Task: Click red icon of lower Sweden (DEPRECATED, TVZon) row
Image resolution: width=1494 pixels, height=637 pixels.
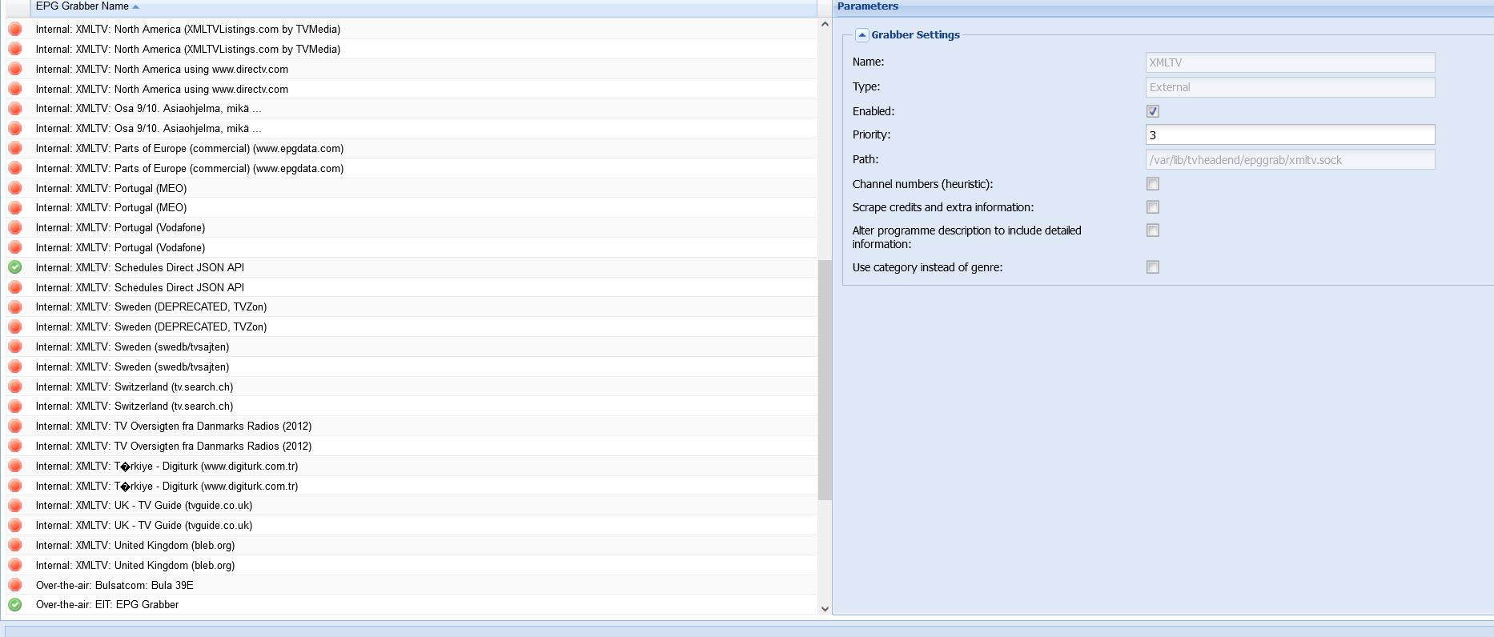Action: click(15, 327)
